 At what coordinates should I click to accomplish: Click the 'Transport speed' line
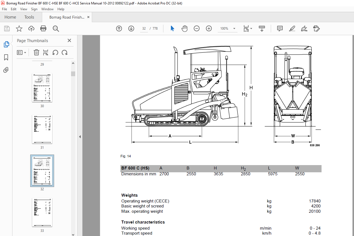pyautogui.click(x=137, y=233)
